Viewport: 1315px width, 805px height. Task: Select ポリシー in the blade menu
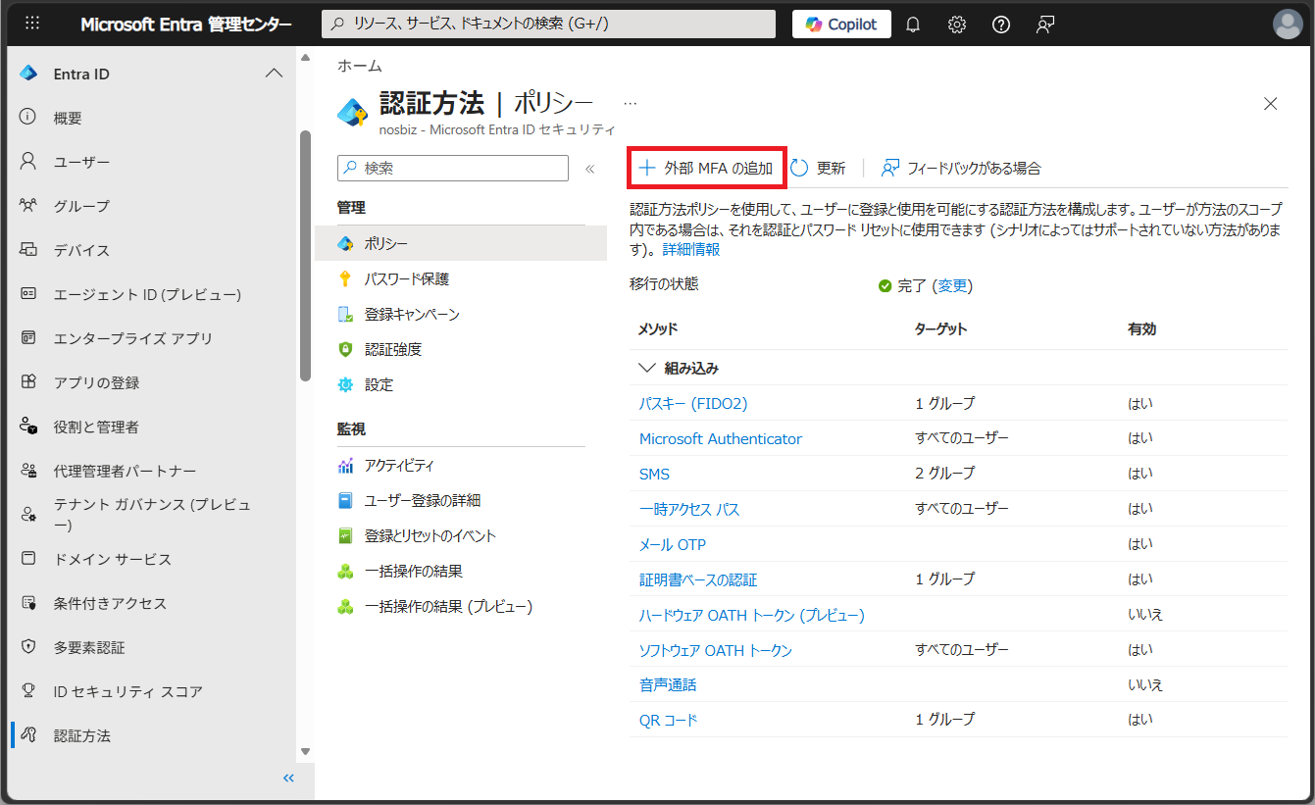tap(461, 243)
